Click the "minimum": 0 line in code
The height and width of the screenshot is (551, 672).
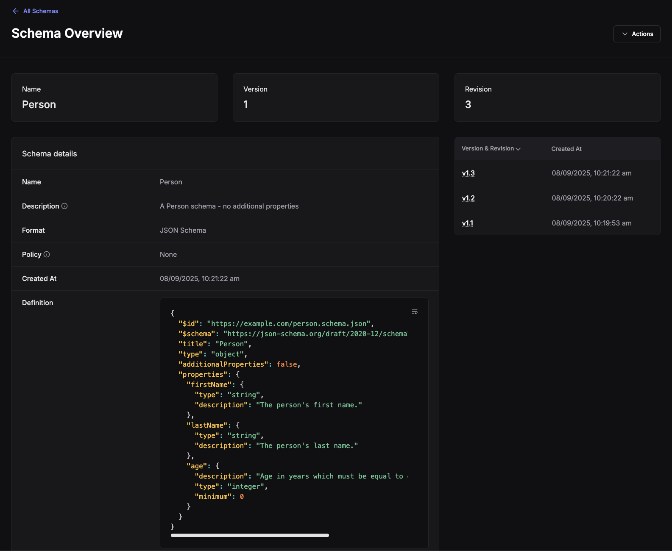pyautogui.click(x=219, y=496)
